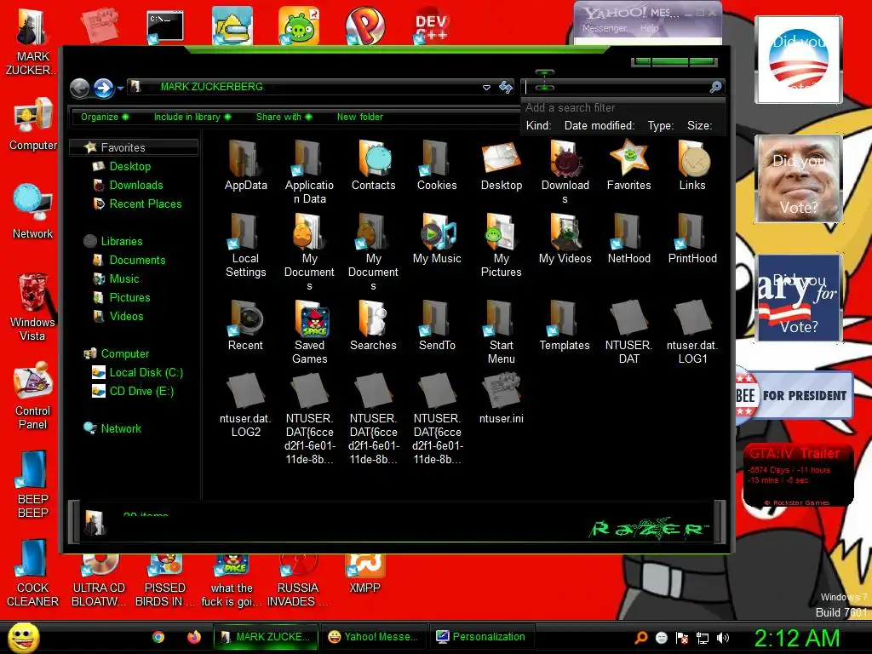The height and width of the screenshot is (654, 872).
Task: Click the volume speaker tray icon
Action: (722, 638)
